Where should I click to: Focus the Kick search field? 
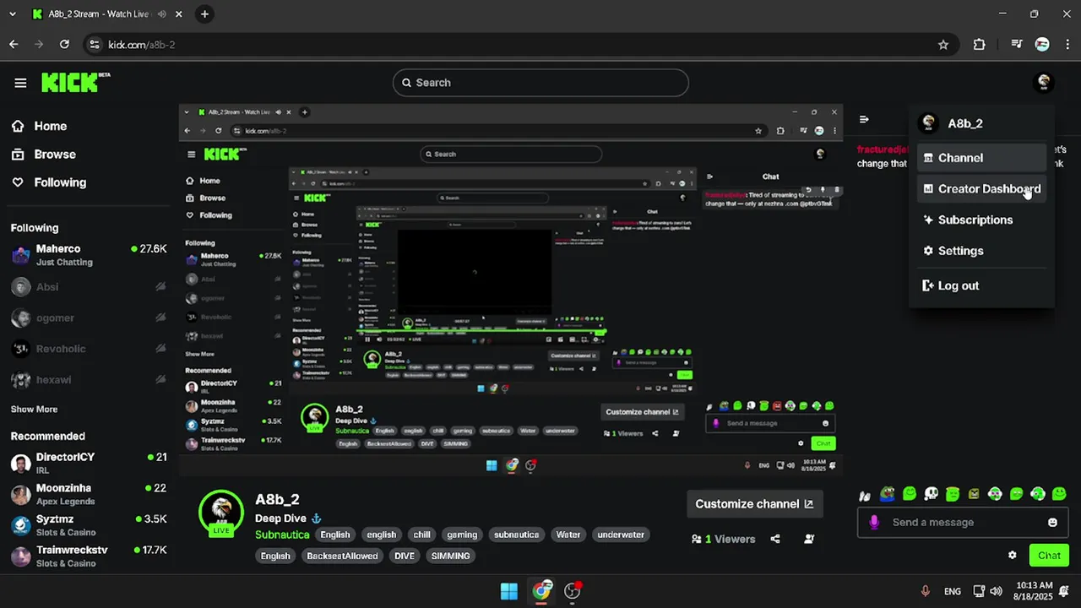pos(540,83)
